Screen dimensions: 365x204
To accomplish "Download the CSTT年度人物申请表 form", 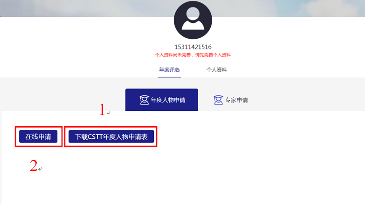I will pos(111,136).
